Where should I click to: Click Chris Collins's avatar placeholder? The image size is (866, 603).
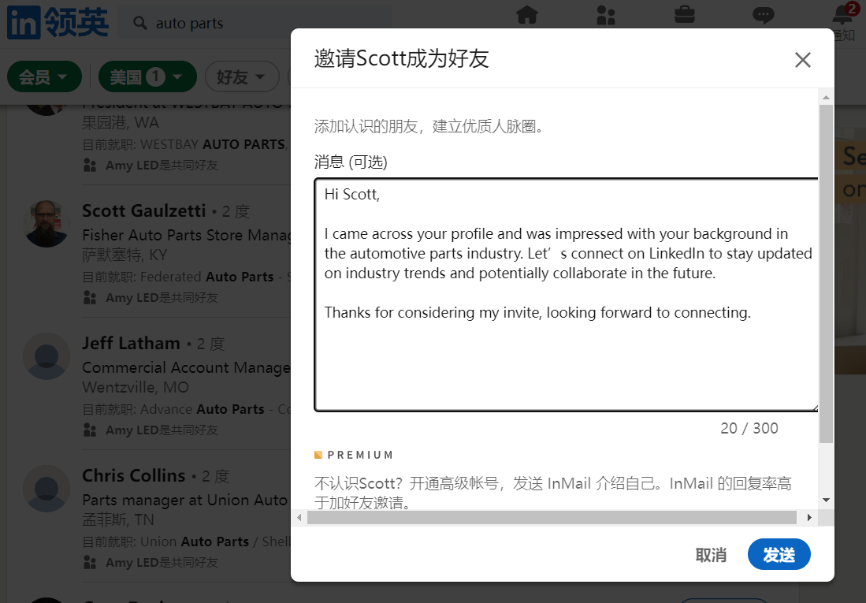click(x=46, y=489)
